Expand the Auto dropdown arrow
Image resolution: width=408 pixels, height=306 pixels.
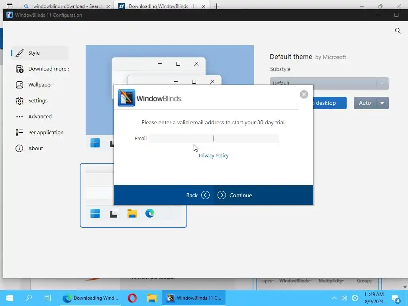tap(382, 103)
